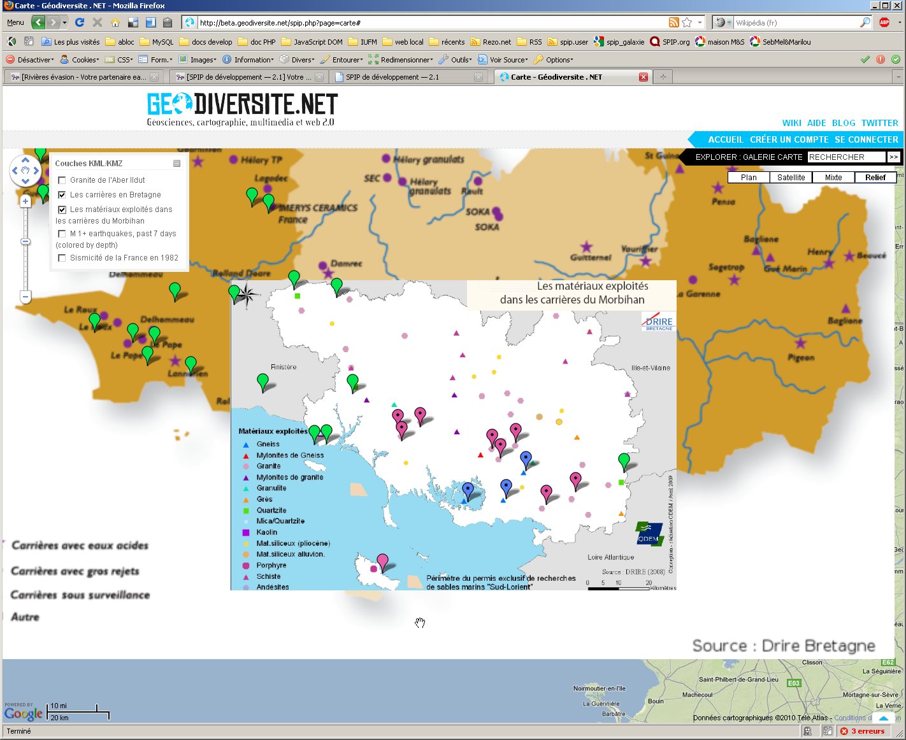Go to ACCUEIL page
The width and height of the screenshot is (906, 740).
point(726,139)
